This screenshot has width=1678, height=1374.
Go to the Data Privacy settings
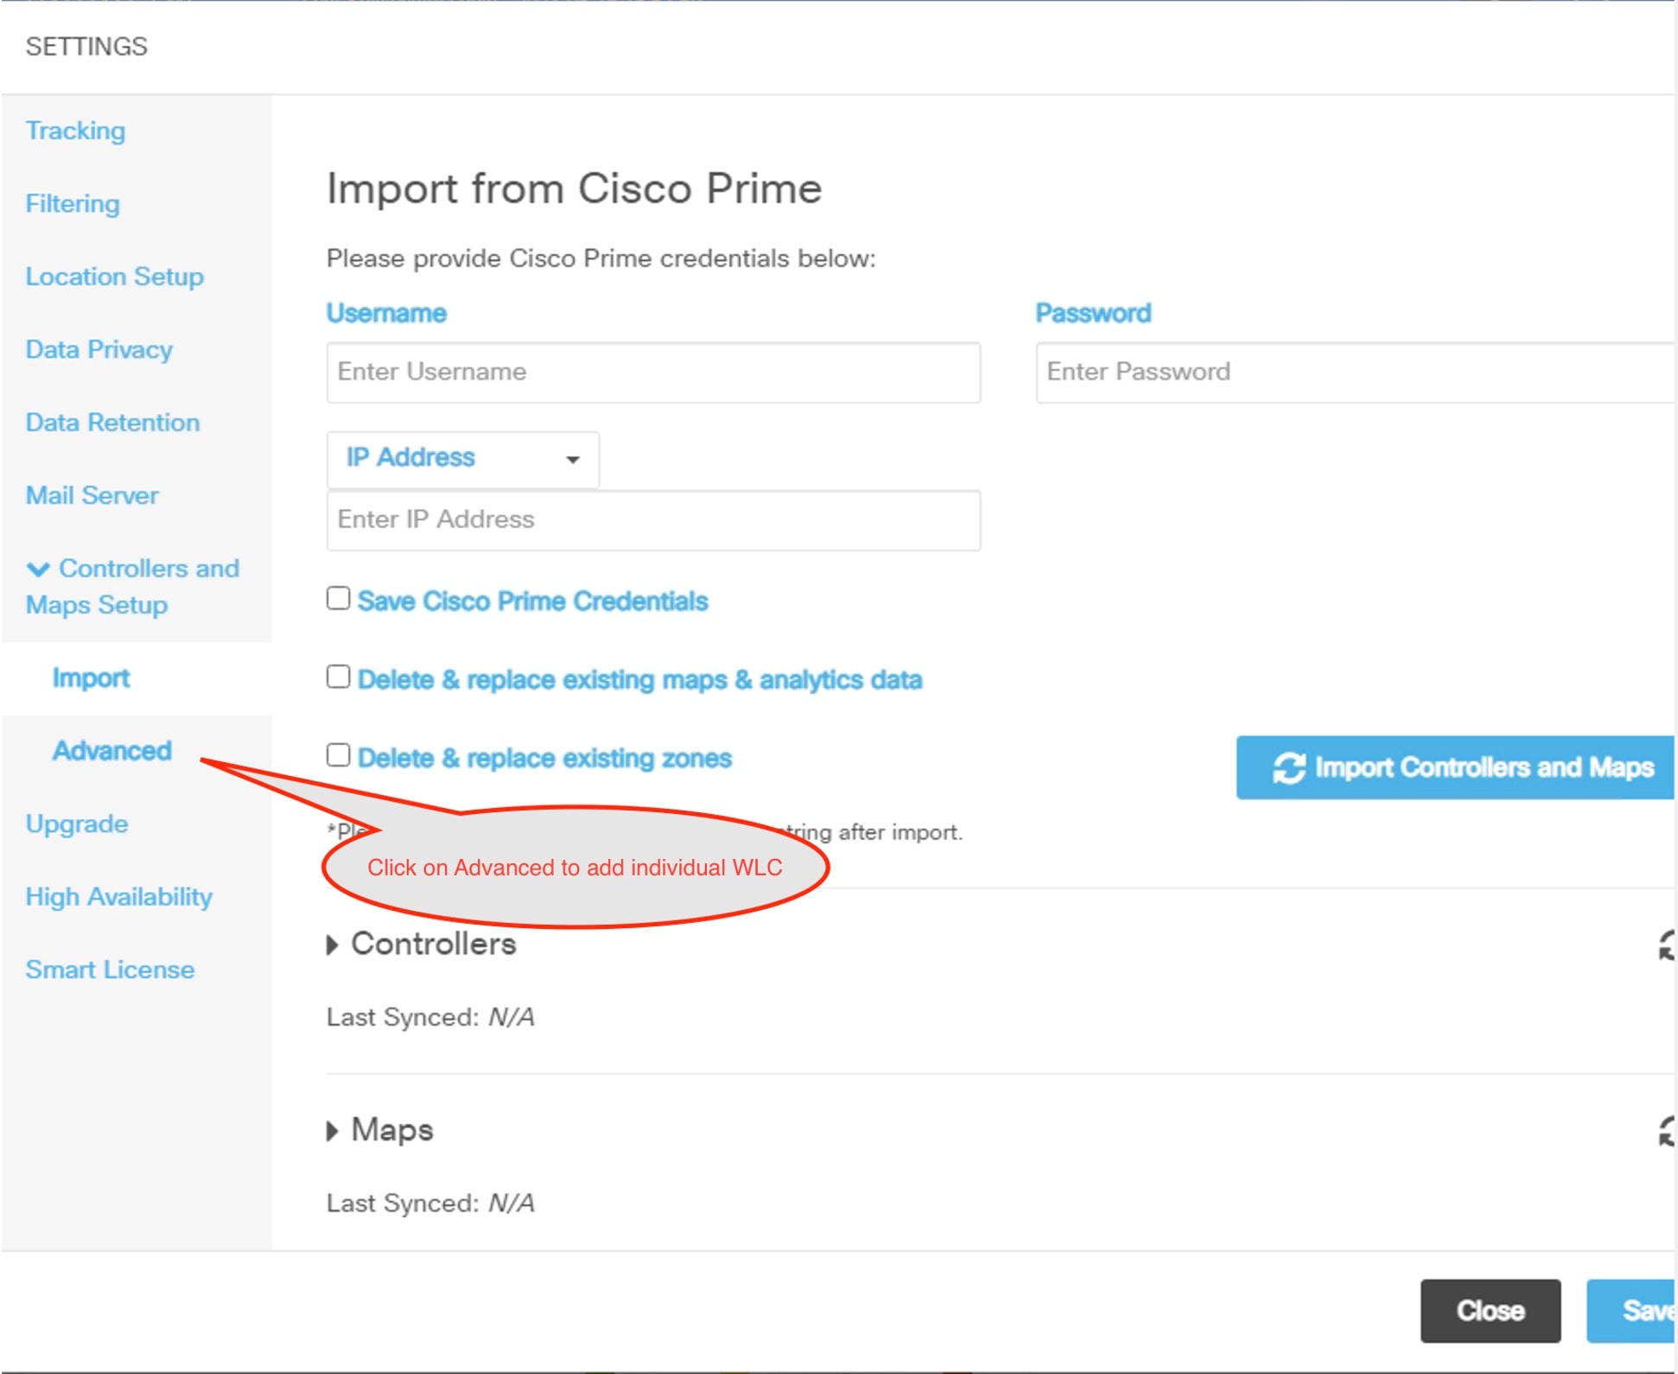click(x=99, y=350)
